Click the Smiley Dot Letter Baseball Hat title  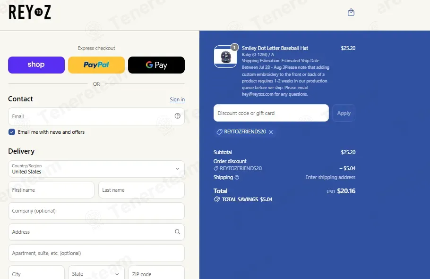[275, 48]
